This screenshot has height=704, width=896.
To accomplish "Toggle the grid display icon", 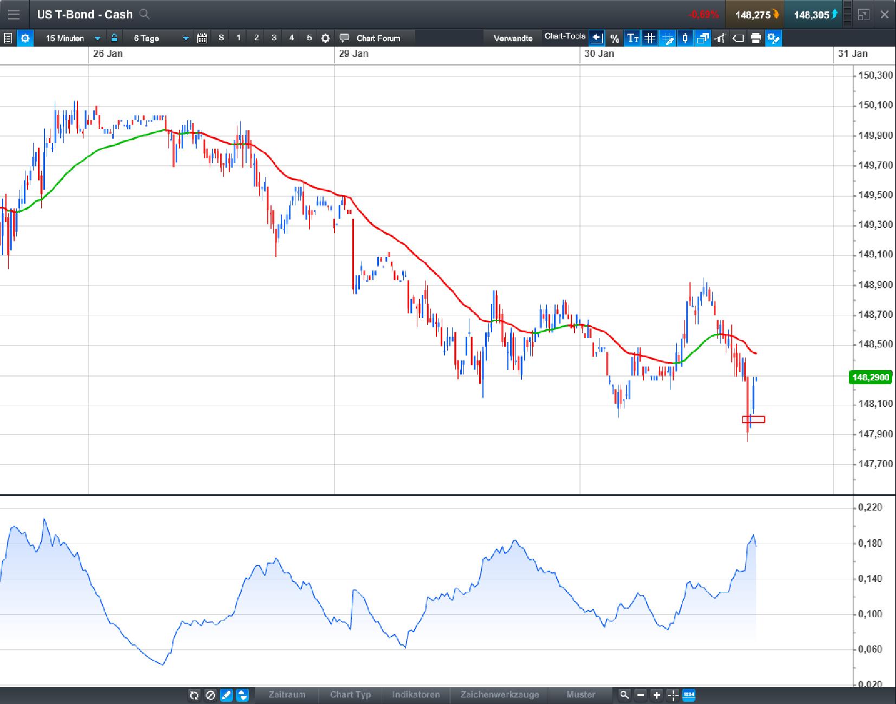I will point(649,38).
